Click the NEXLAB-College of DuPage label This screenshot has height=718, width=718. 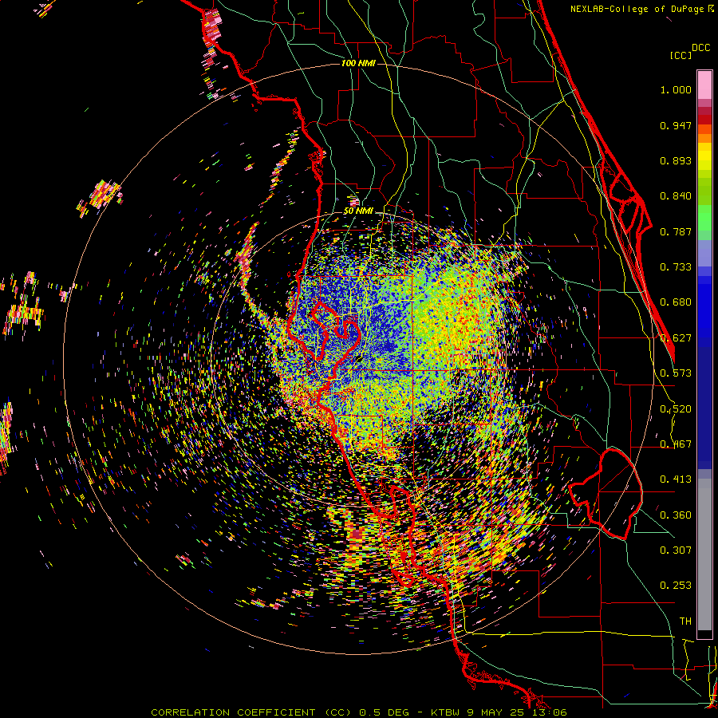click(637, 9)
